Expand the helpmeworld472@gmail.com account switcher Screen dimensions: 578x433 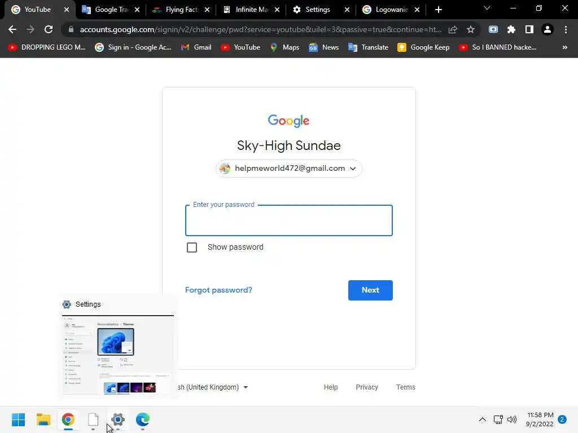point(288,168)
